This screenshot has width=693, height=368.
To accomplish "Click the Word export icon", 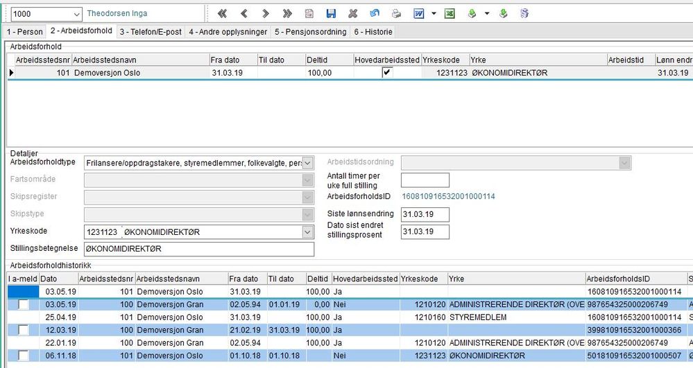I will (x=418, y=14).
